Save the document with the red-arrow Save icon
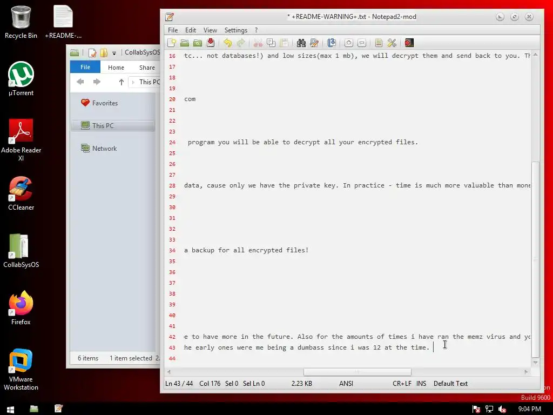Screen dimensions: 553x415 tap(211, 43)
